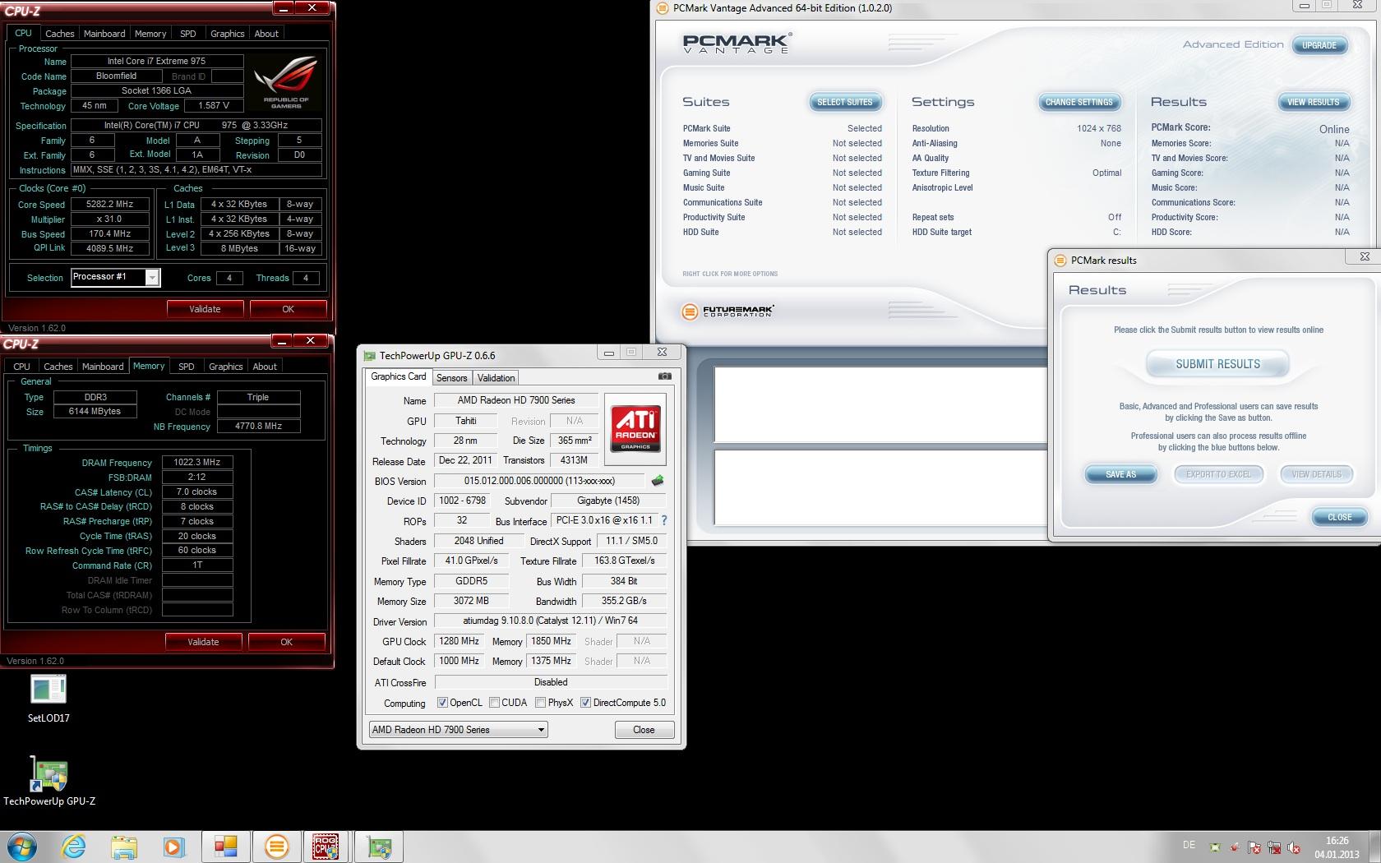Image resolution: width=1381 pixels, height=863 pixels.
Task: Click the BIOS Version value in GPU-Z
Action: coord(538,481)
